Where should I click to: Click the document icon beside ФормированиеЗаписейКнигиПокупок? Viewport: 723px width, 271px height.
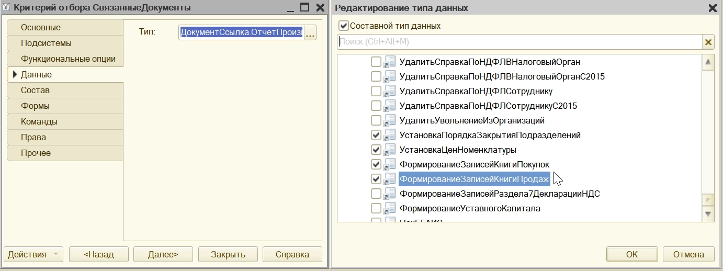point(389,164)
